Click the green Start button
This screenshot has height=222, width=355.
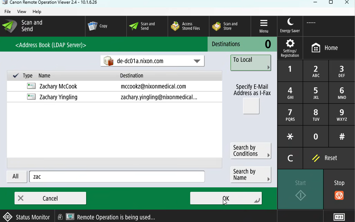pyautogui.click(x=301, y=189)
